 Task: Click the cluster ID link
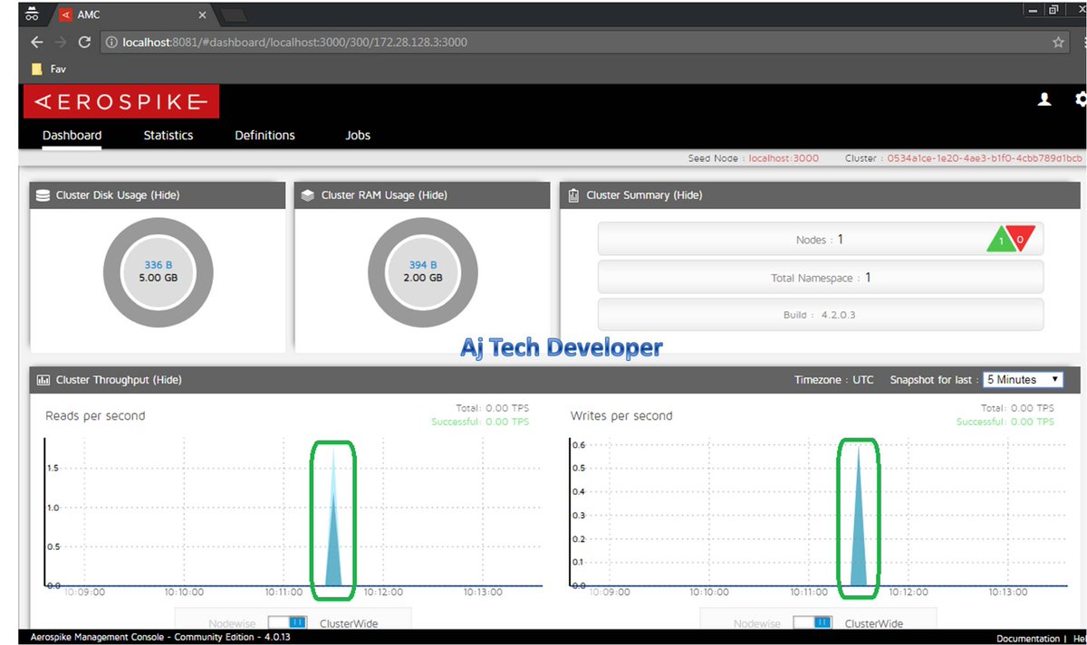pyautogui.click(x=983, y=158)
